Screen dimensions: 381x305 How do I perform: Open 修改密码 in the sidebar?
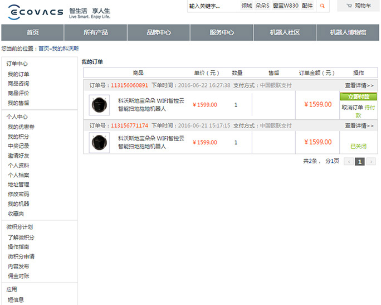(x=18, y=194)
